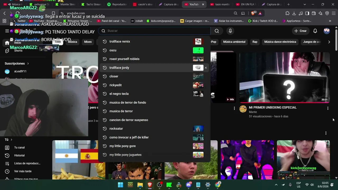Click the Crear button

(x=301, y=31)
